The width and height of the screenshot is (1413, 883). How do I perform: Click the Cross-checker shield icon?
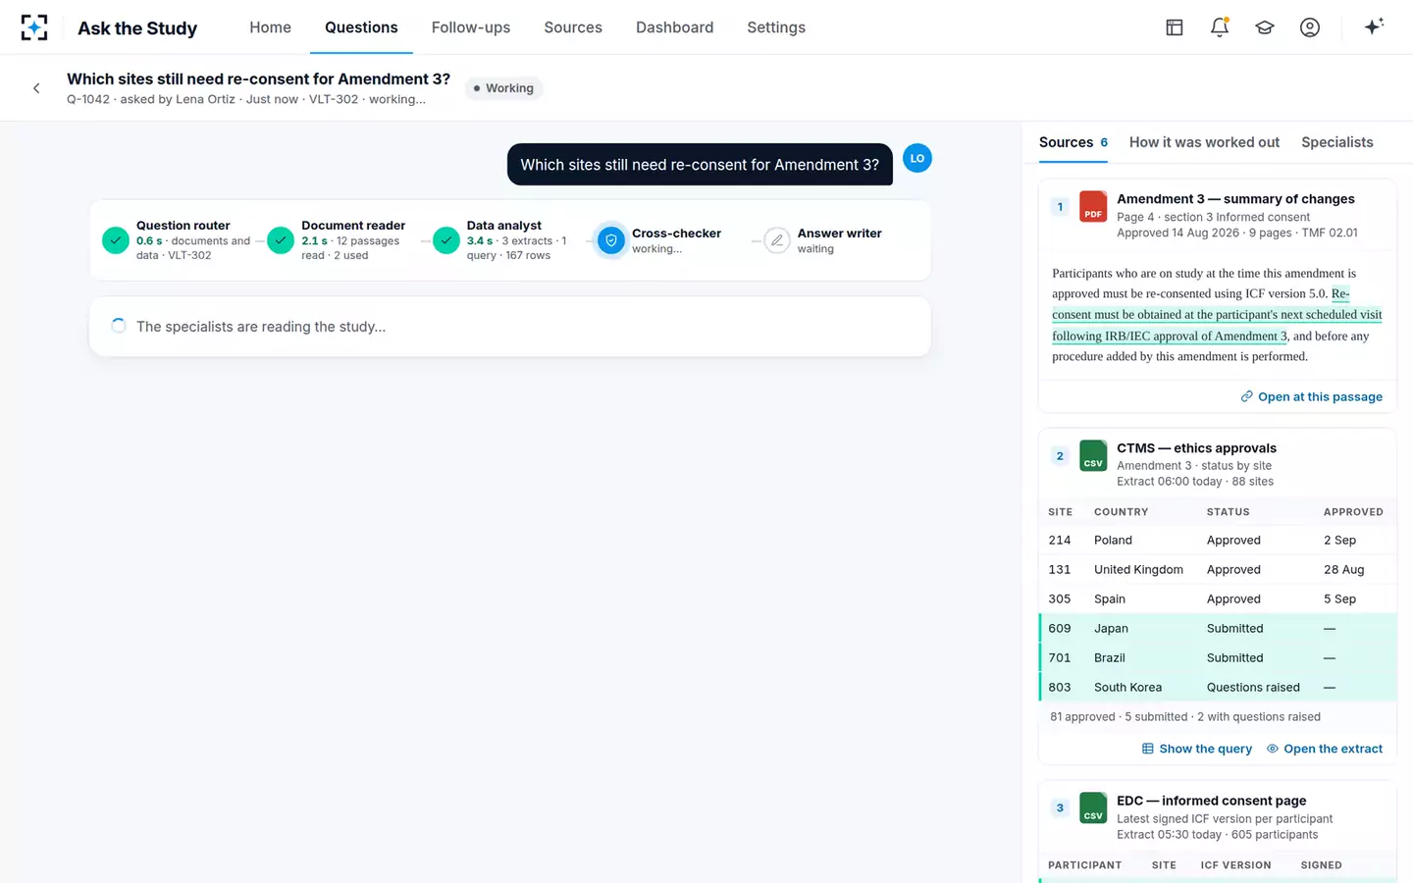click(x=611, y=240)
